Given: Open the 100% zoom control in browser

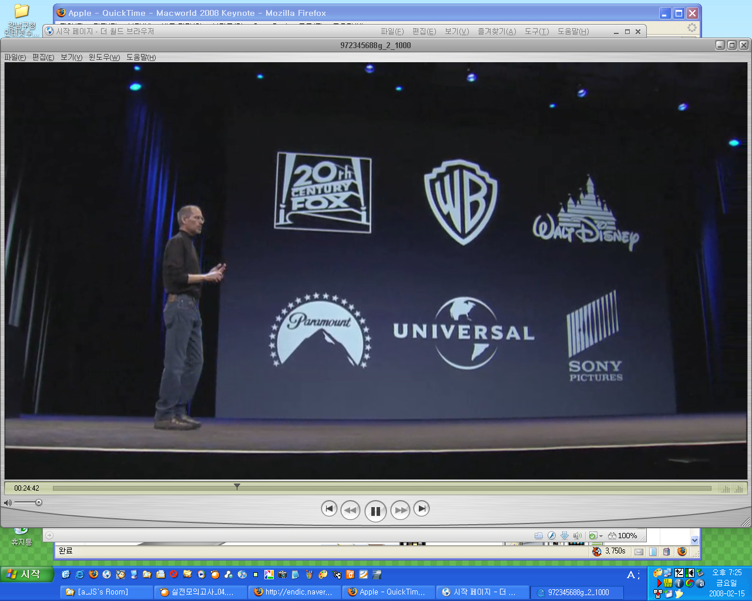Looking at the screenshot, I should pos(623,535).
